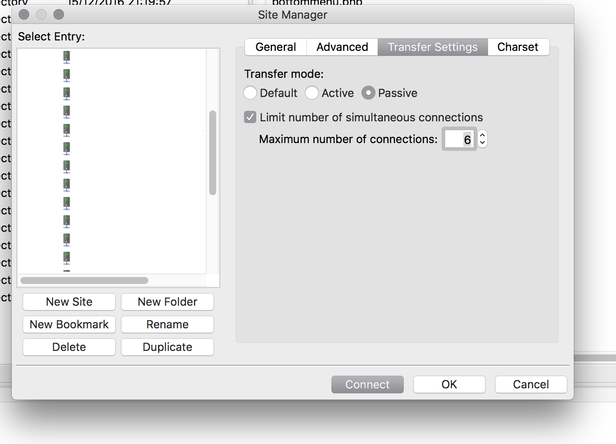Uncheck Limit number of simultaneous connections

pyautogui.click(x=250, y=117)
